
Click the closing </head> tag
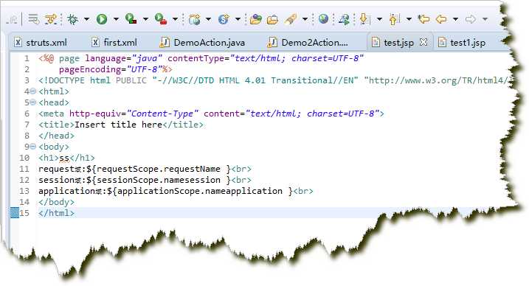tap(56, 136)
